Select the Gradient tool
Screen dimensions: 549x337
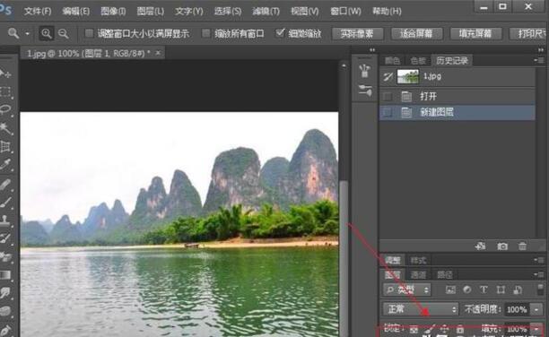click(5, 275)
